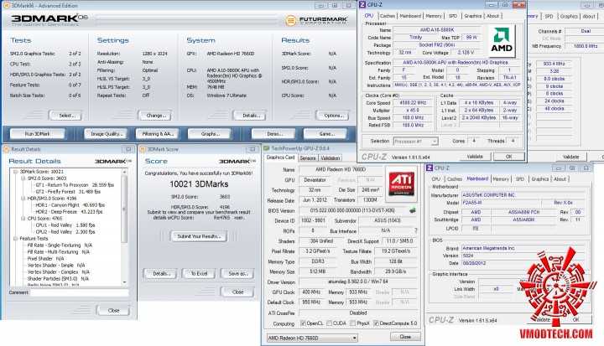The image size is (604, 346).
Task: Click To Excel button
Action: point(199,274)
